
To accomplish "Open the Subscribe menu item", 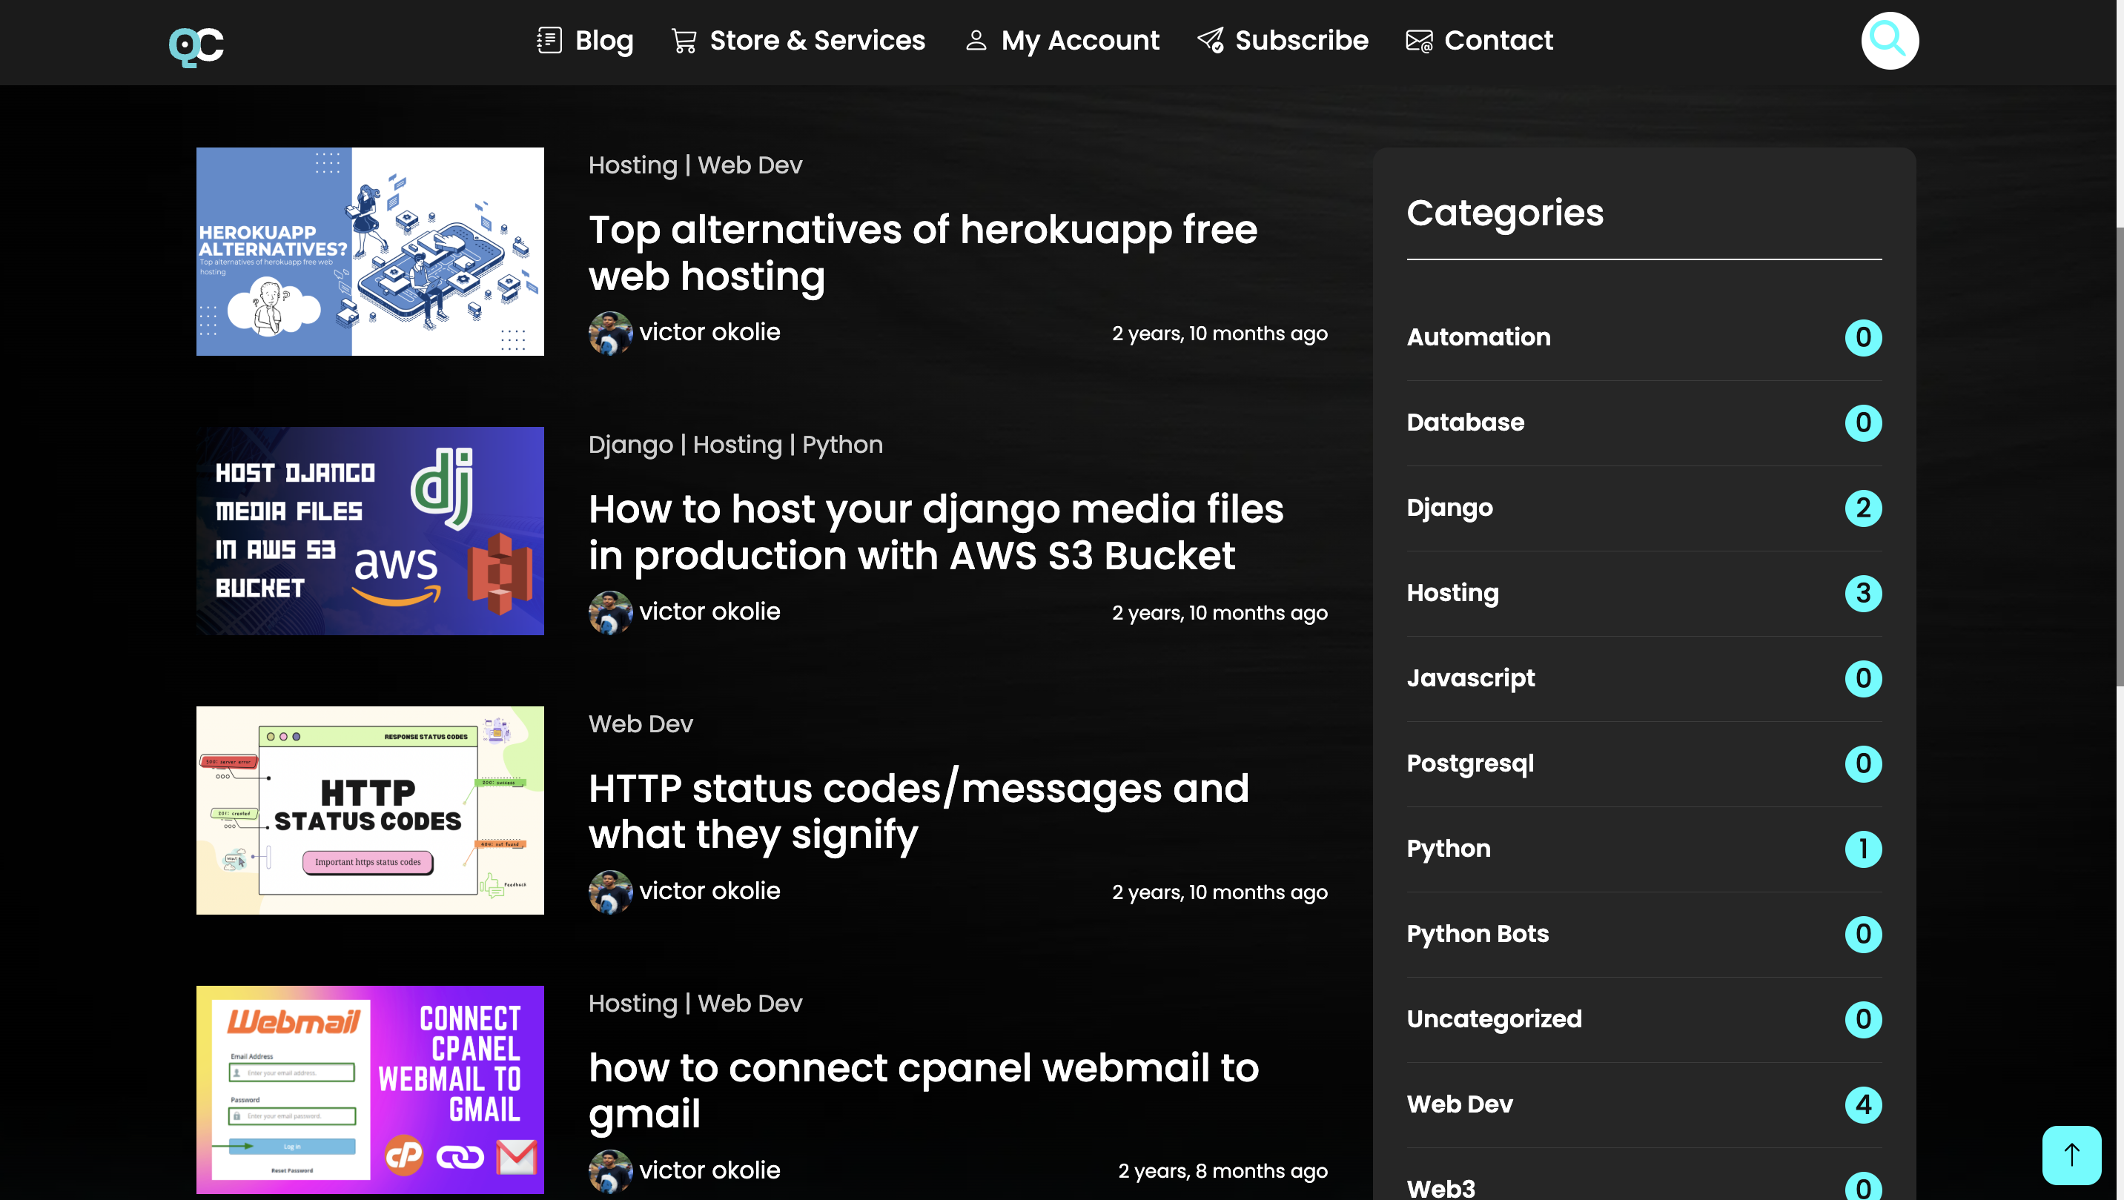I will [1301, 40].
